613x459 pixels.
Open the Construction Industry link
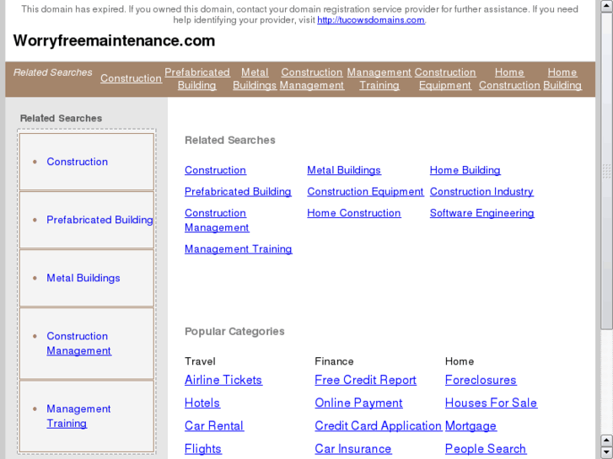(x=481, y=191)
